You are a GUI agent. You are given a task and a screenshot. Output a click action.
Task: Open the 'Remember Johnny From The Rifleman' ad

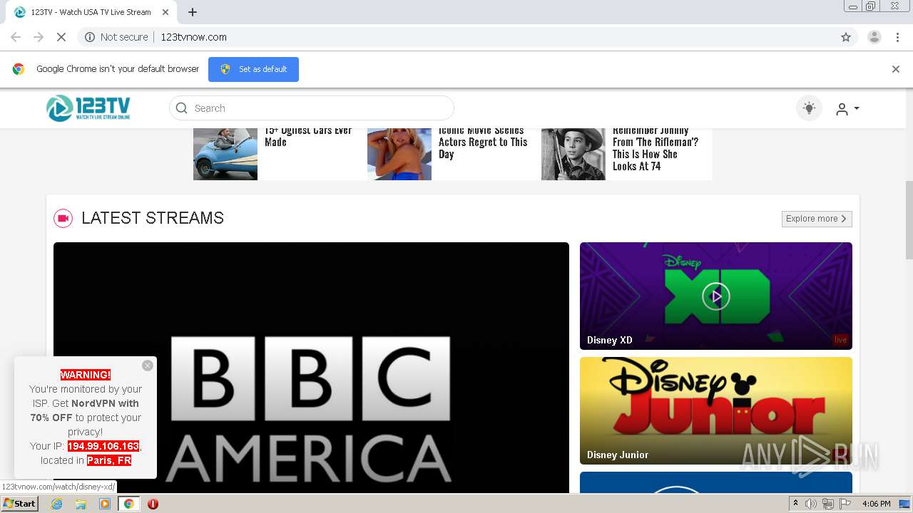(655, 148)
